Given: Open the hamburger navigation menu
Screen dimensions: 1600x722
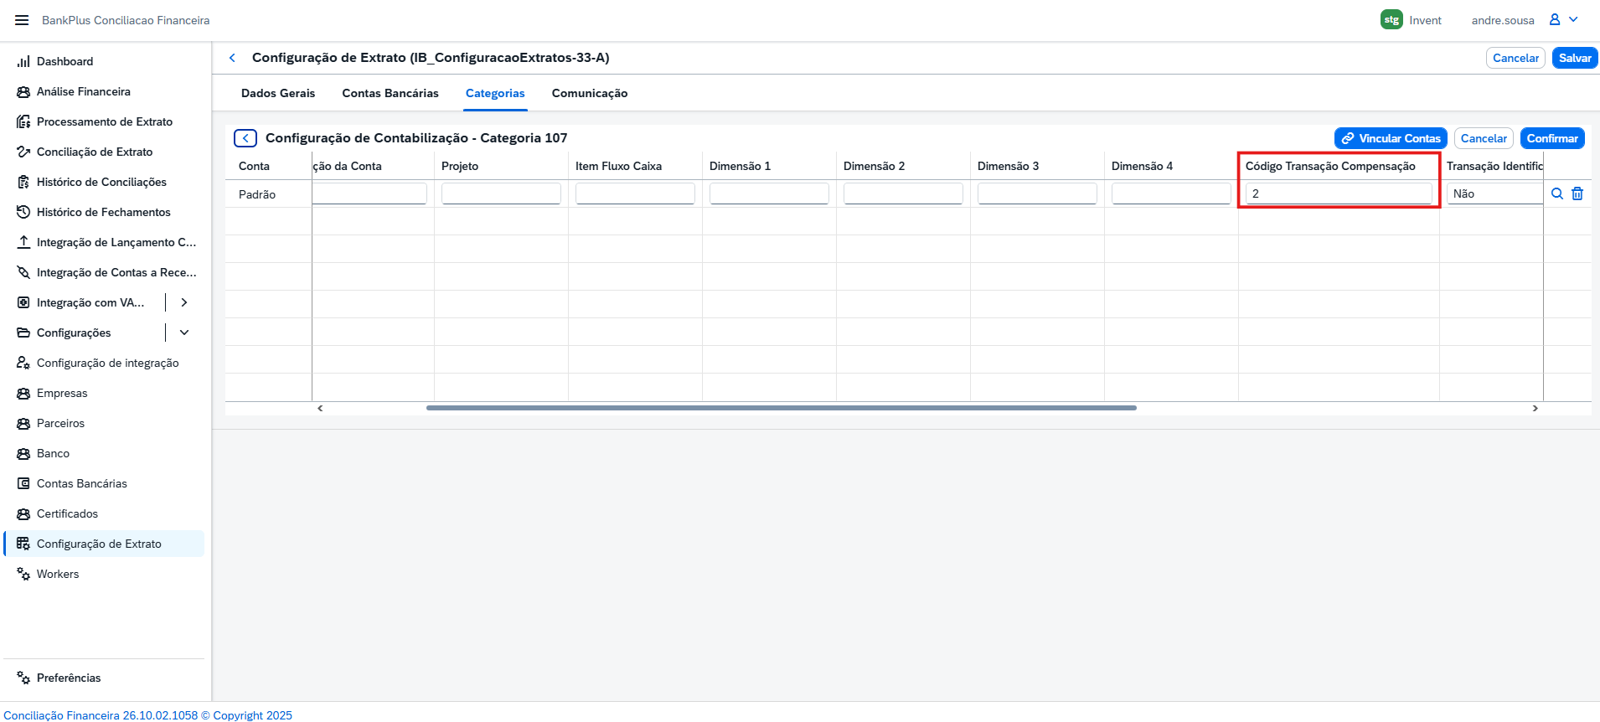Looking at the screenshot, I should click(22, 20).
